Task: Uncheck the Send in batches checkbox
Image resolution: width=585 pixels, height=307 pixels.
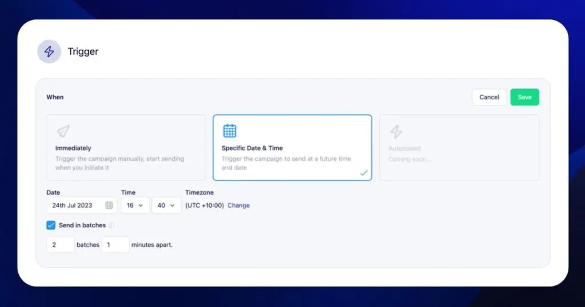Action: (51, 225)
